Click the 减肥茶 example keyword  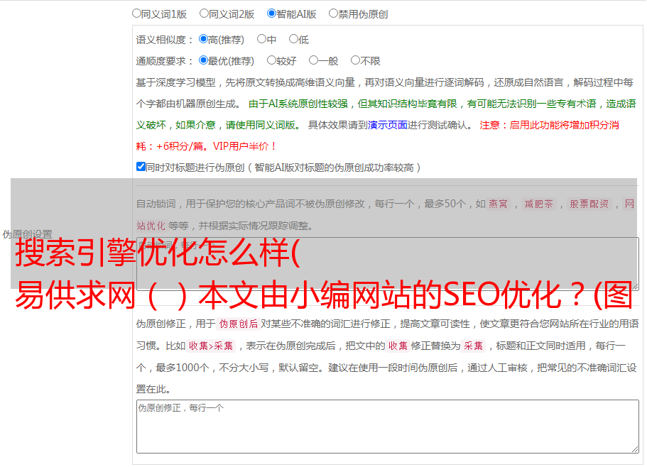(539, 204)
